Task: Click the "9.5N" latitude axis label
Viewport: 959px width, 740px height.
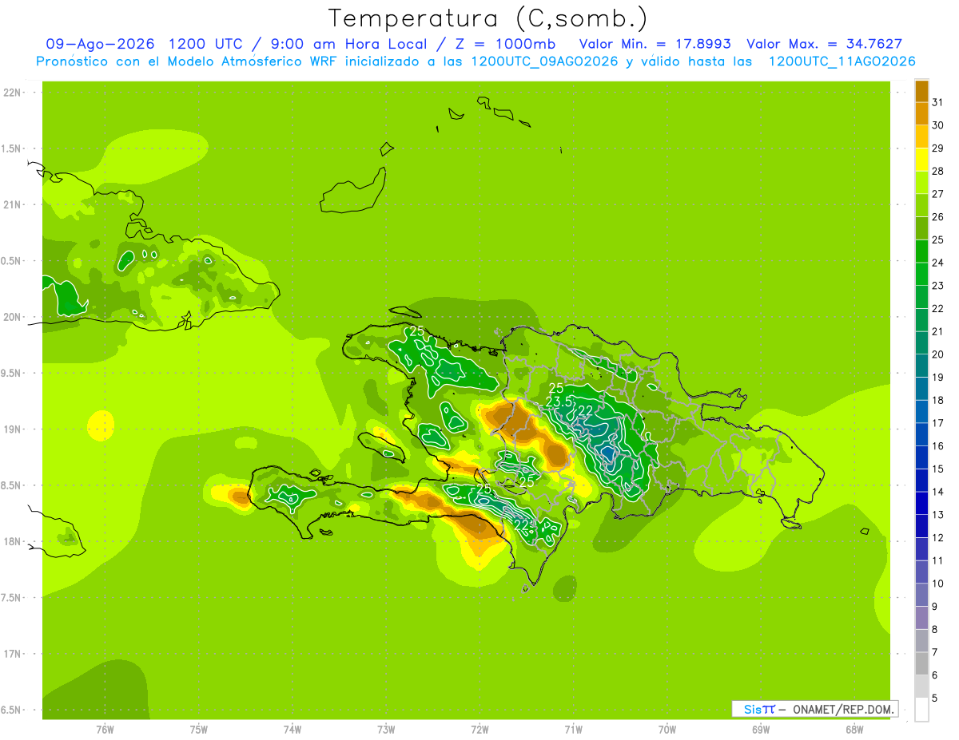Action: pos(12,374)
